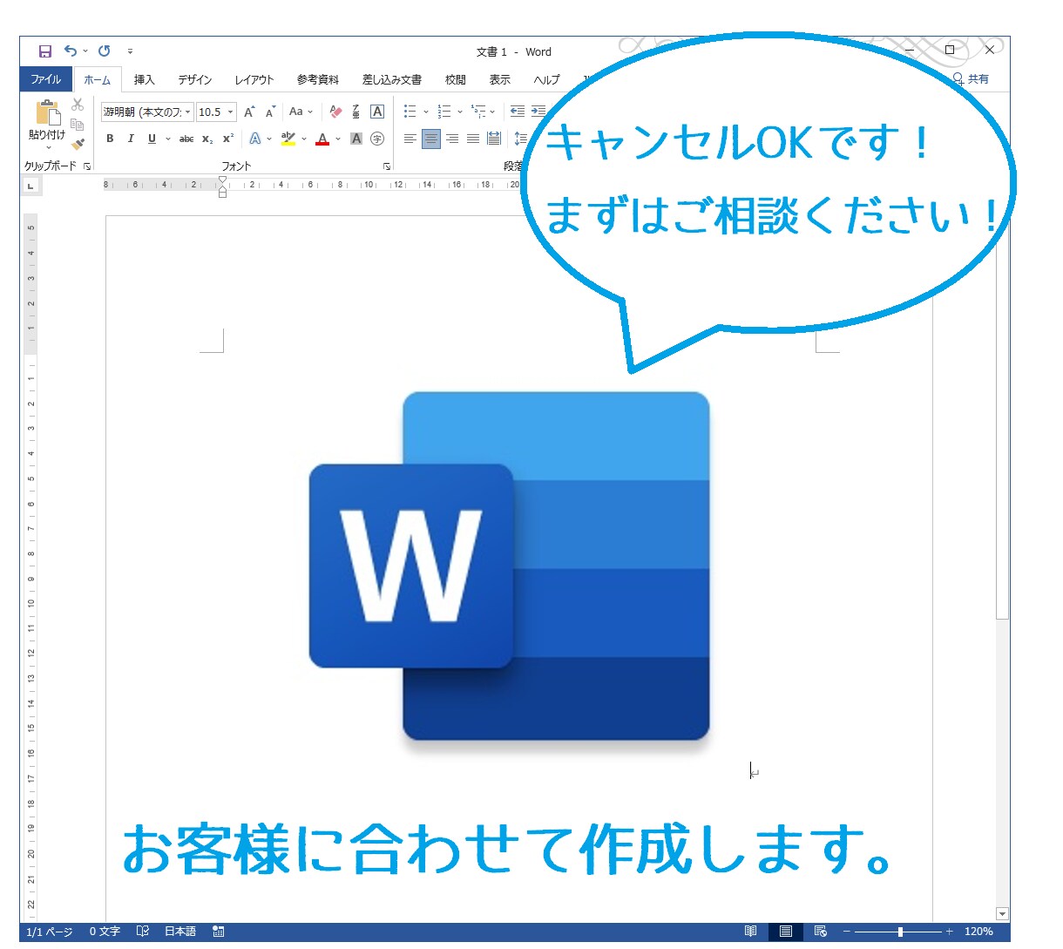Open line and paragraph spacing
Screen dimensions: 1063x949
tap(520, 139)
